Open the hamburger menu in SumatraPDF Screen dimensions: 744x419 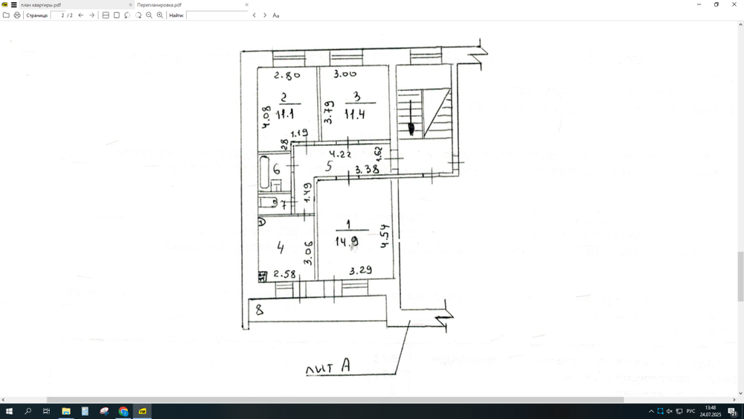13,4
